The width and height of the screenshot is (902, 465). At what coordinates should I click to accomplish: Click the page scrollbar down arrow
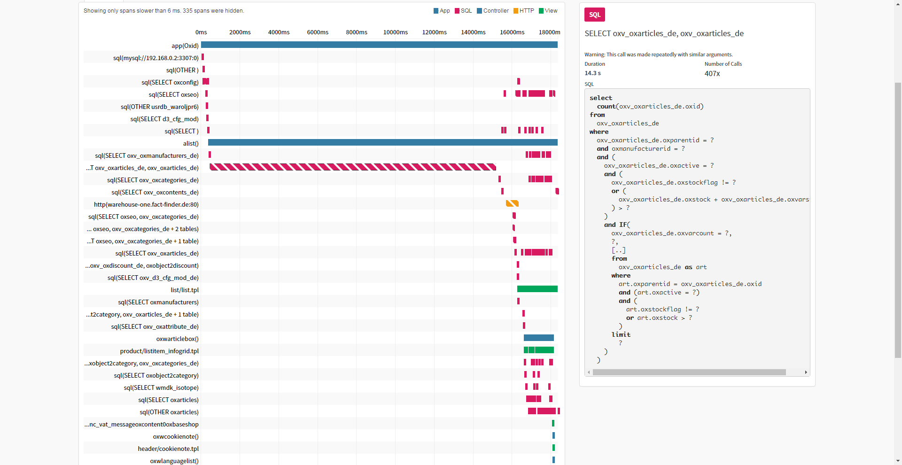point(898,461)
